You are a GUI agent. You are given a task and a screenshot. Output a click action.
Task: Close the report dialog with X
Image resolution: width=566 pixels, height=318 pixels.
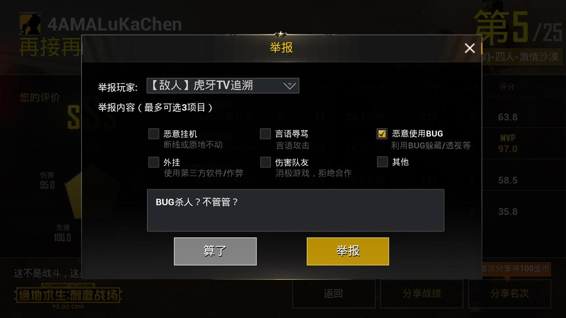[469, 48]
